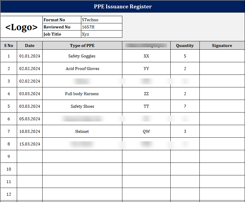
Task: Select the Helmet cell
Action: coord(82,131)
